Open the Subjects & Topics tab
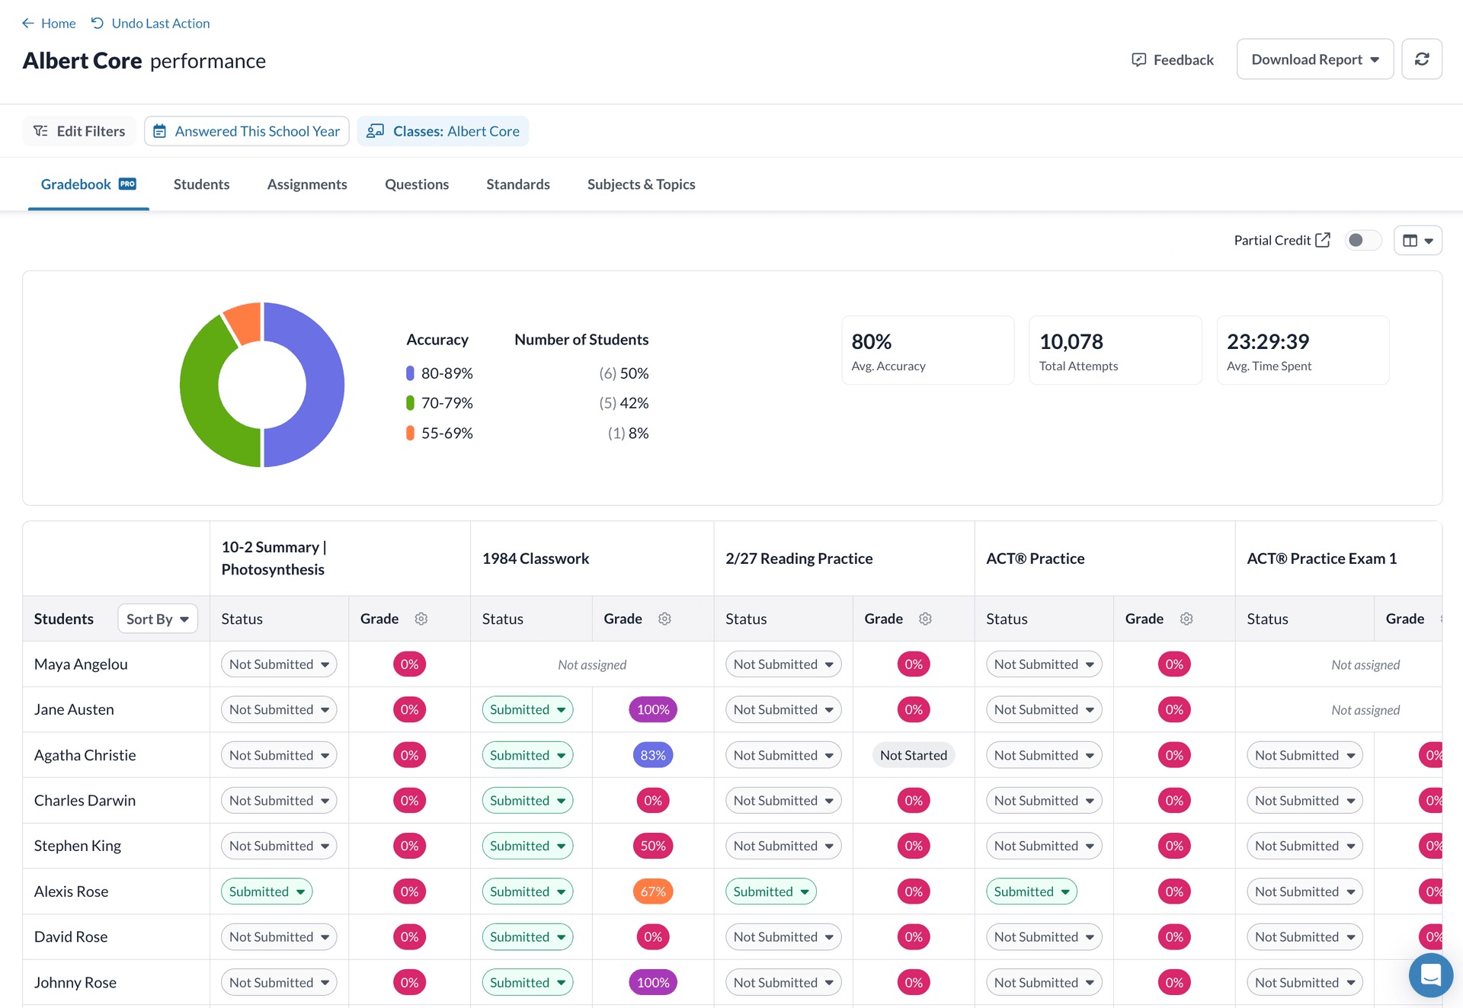The width and height of the screenshot is (1463, 1008). pyautogui.click(x=641, y=184)
